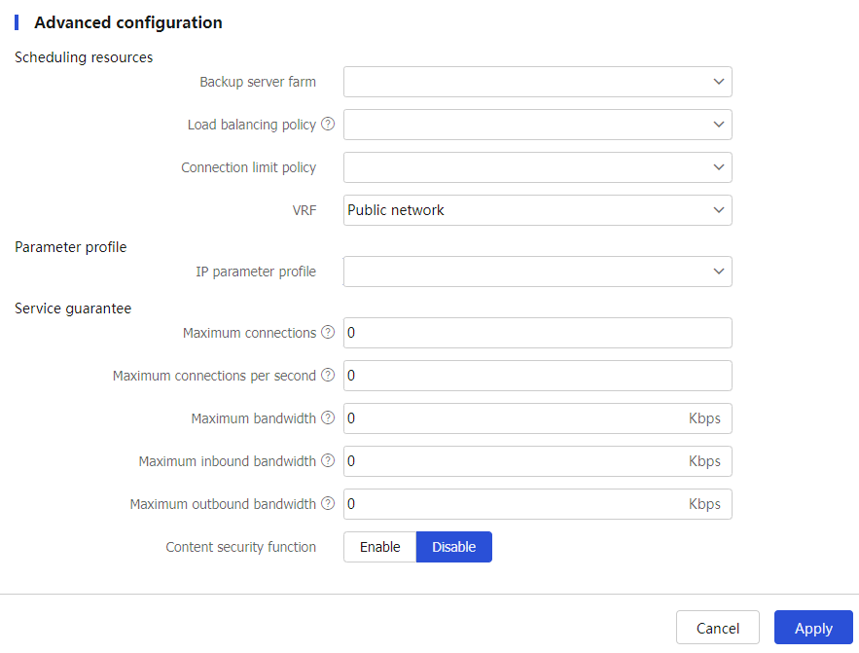This screenshot has height=653, width=859.
Task: Click help icon next to Maximum connections
Action: click(x=328, y=333)
